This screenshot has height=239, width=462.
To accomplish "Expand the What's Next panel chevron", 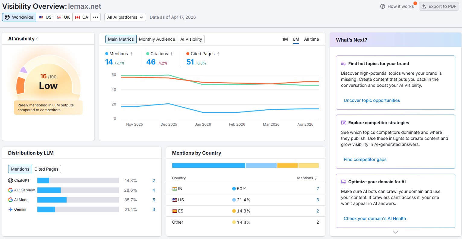I will (x=396, y=232).
